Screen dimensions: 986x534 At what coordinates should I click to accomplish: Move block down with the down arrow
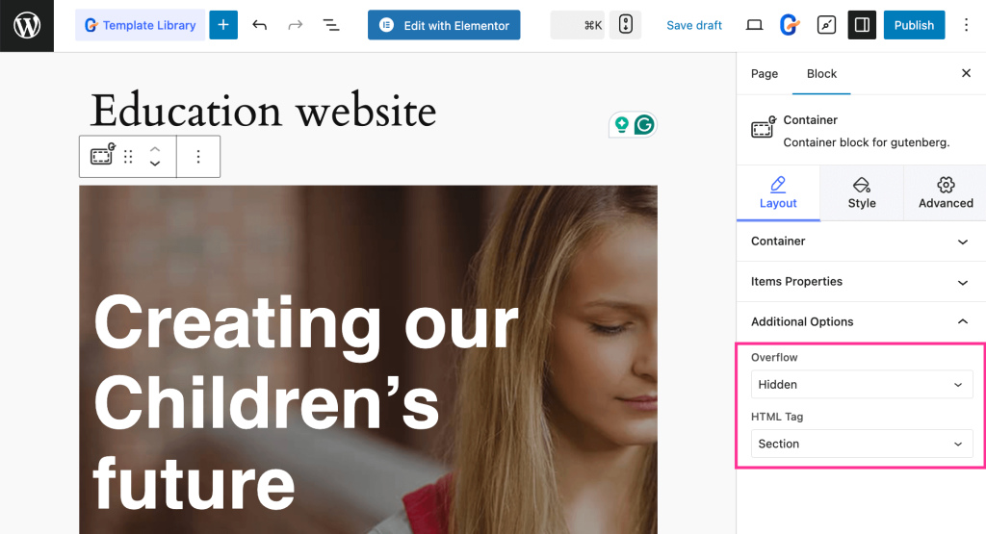155,164
